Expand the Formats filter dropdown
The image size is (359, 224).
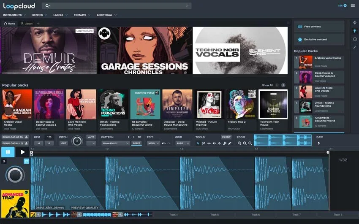click(82, 15)
